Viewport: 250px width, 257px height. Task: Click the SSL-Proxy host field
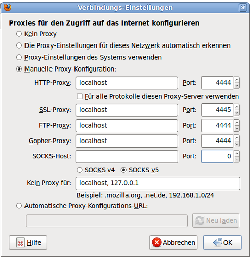click(x=127, y=110)
